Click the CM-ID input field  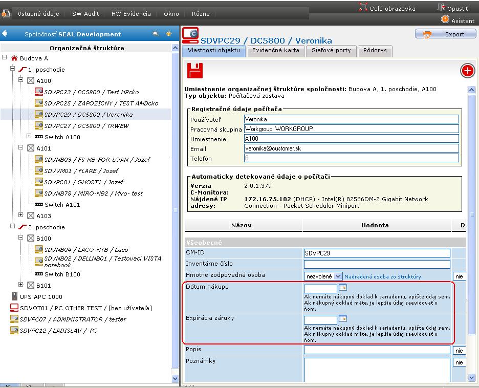coord(377,253)
